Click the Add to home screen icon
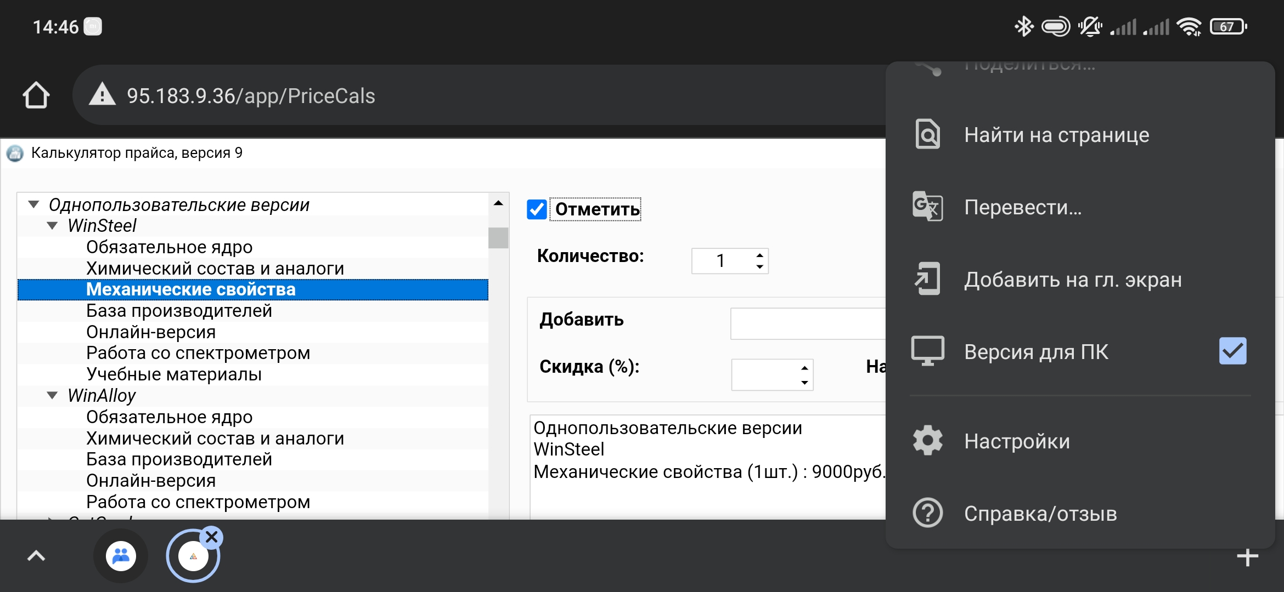1284x592 pixels. coord(927,279)
